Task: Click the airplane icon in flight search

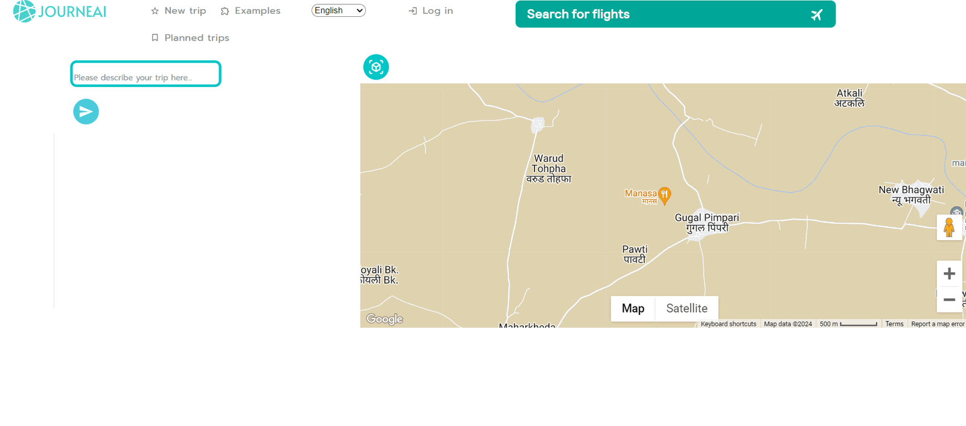Action: pyautogui.click(x=817, y=14)
